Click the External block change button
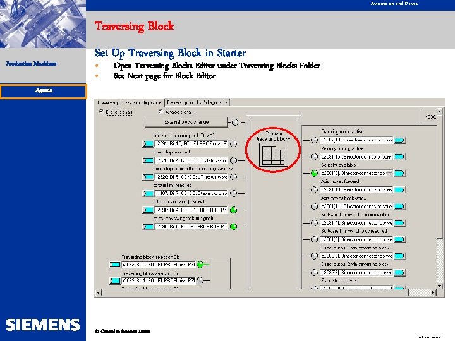This screenshot has width=455, height=341. coord(186,122)
